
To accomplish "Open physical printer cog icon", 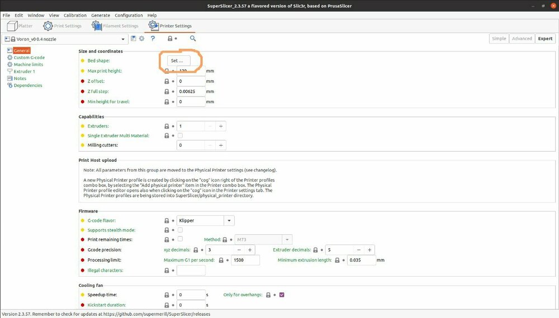I will 142,38.
